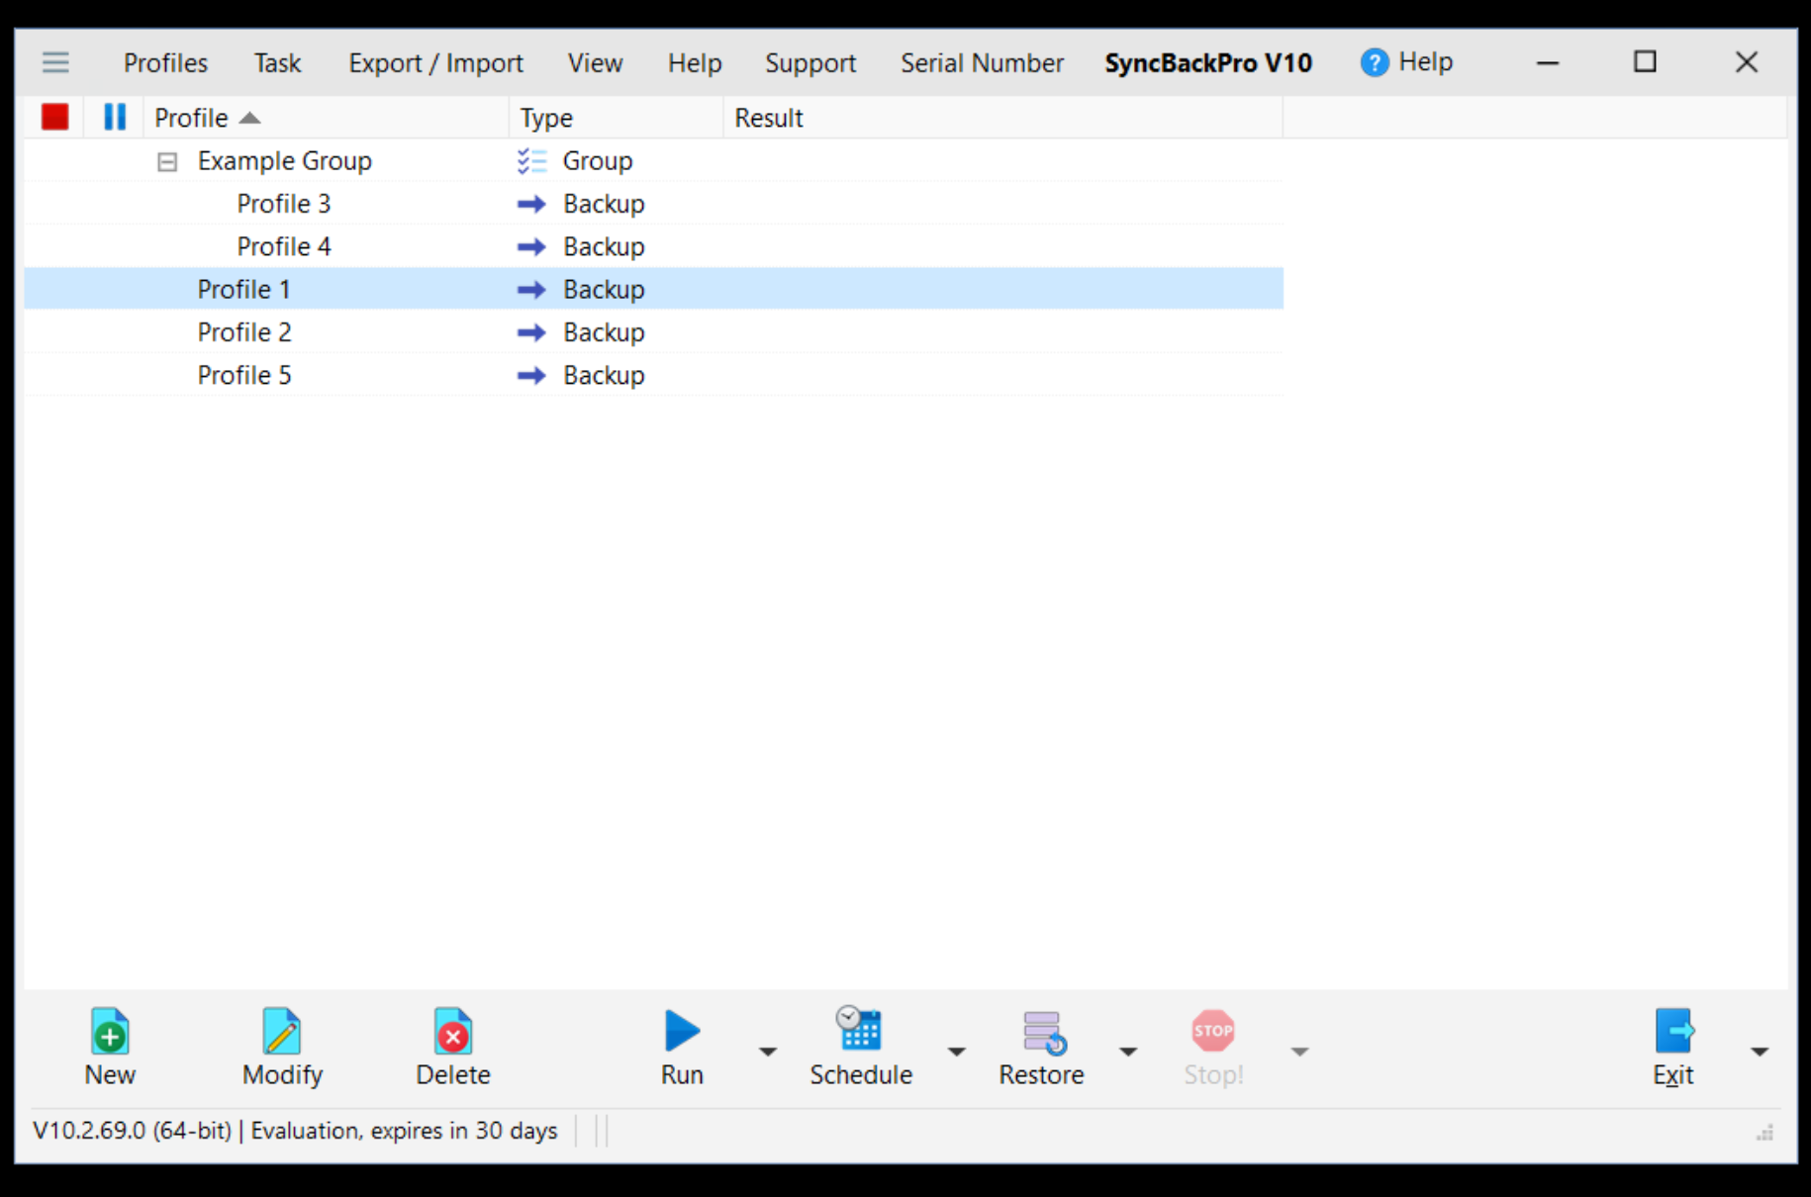The width and height of the screenshot is (1811, 1197).
Task: Open the hamburger menu icon
Action: pyautogui.click(x=55, y=63)
